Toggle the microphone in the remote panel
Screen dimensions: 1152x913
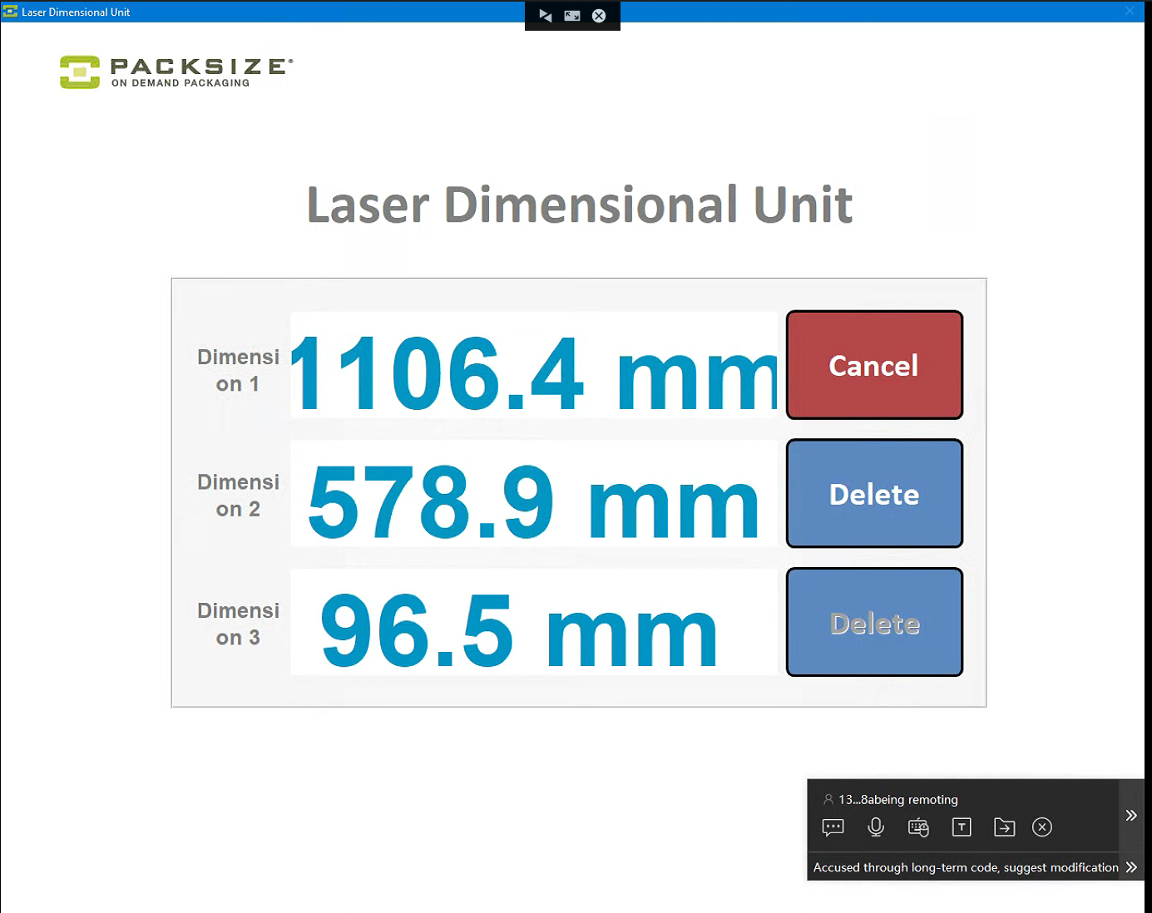pyautogui.click(x=876, y=827)
